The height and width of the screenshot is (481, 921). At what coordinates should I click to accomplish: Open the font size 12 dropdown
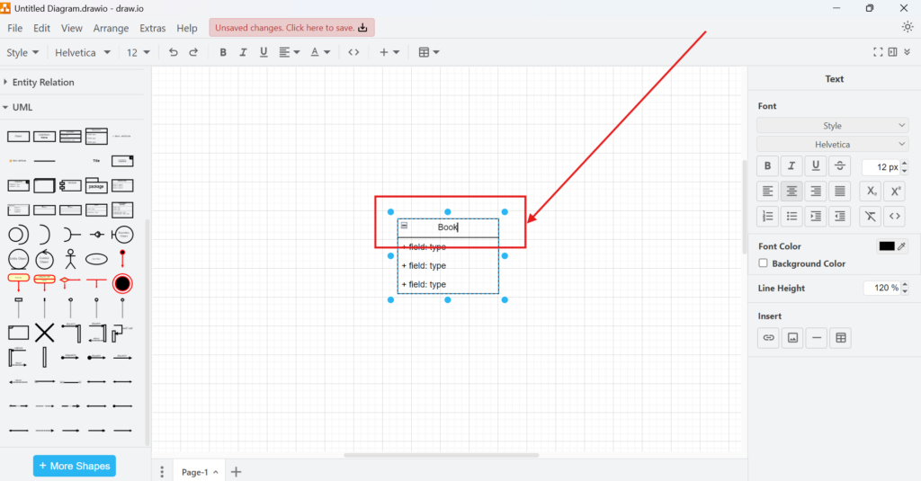click(138, 52)
